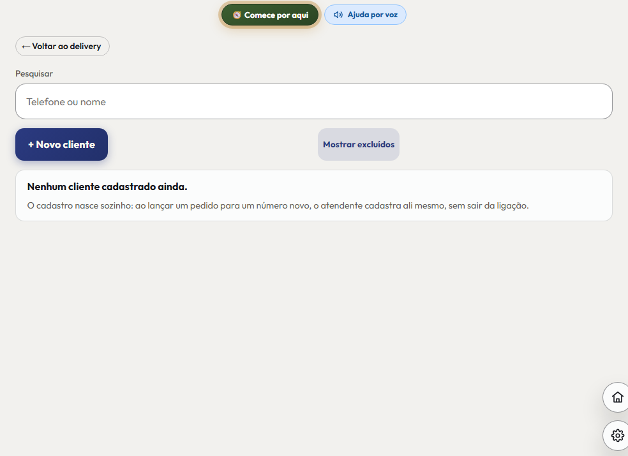The image size is (628, 456).
Task: Click the dark blue Novo cliente button
Action: [x=62, y=145]
